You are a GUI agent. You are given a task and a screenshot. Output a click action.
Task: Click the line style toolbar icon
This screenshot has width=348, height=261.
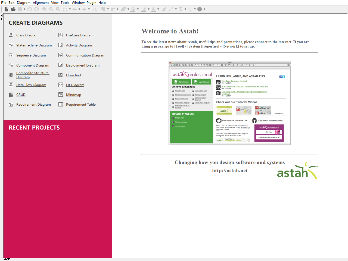coord(171,9)
